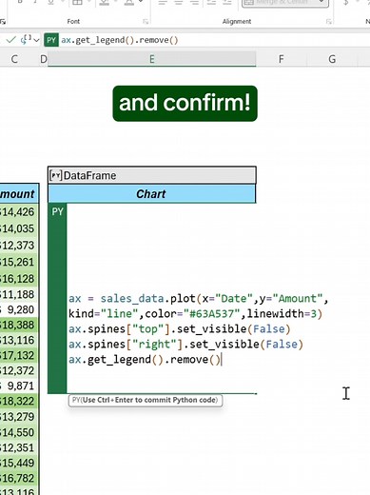Screen dimensions: 370x495
Task: Expand the Python output chevron in formula bar
Action: pyautogui.click(x=36, y=40)
